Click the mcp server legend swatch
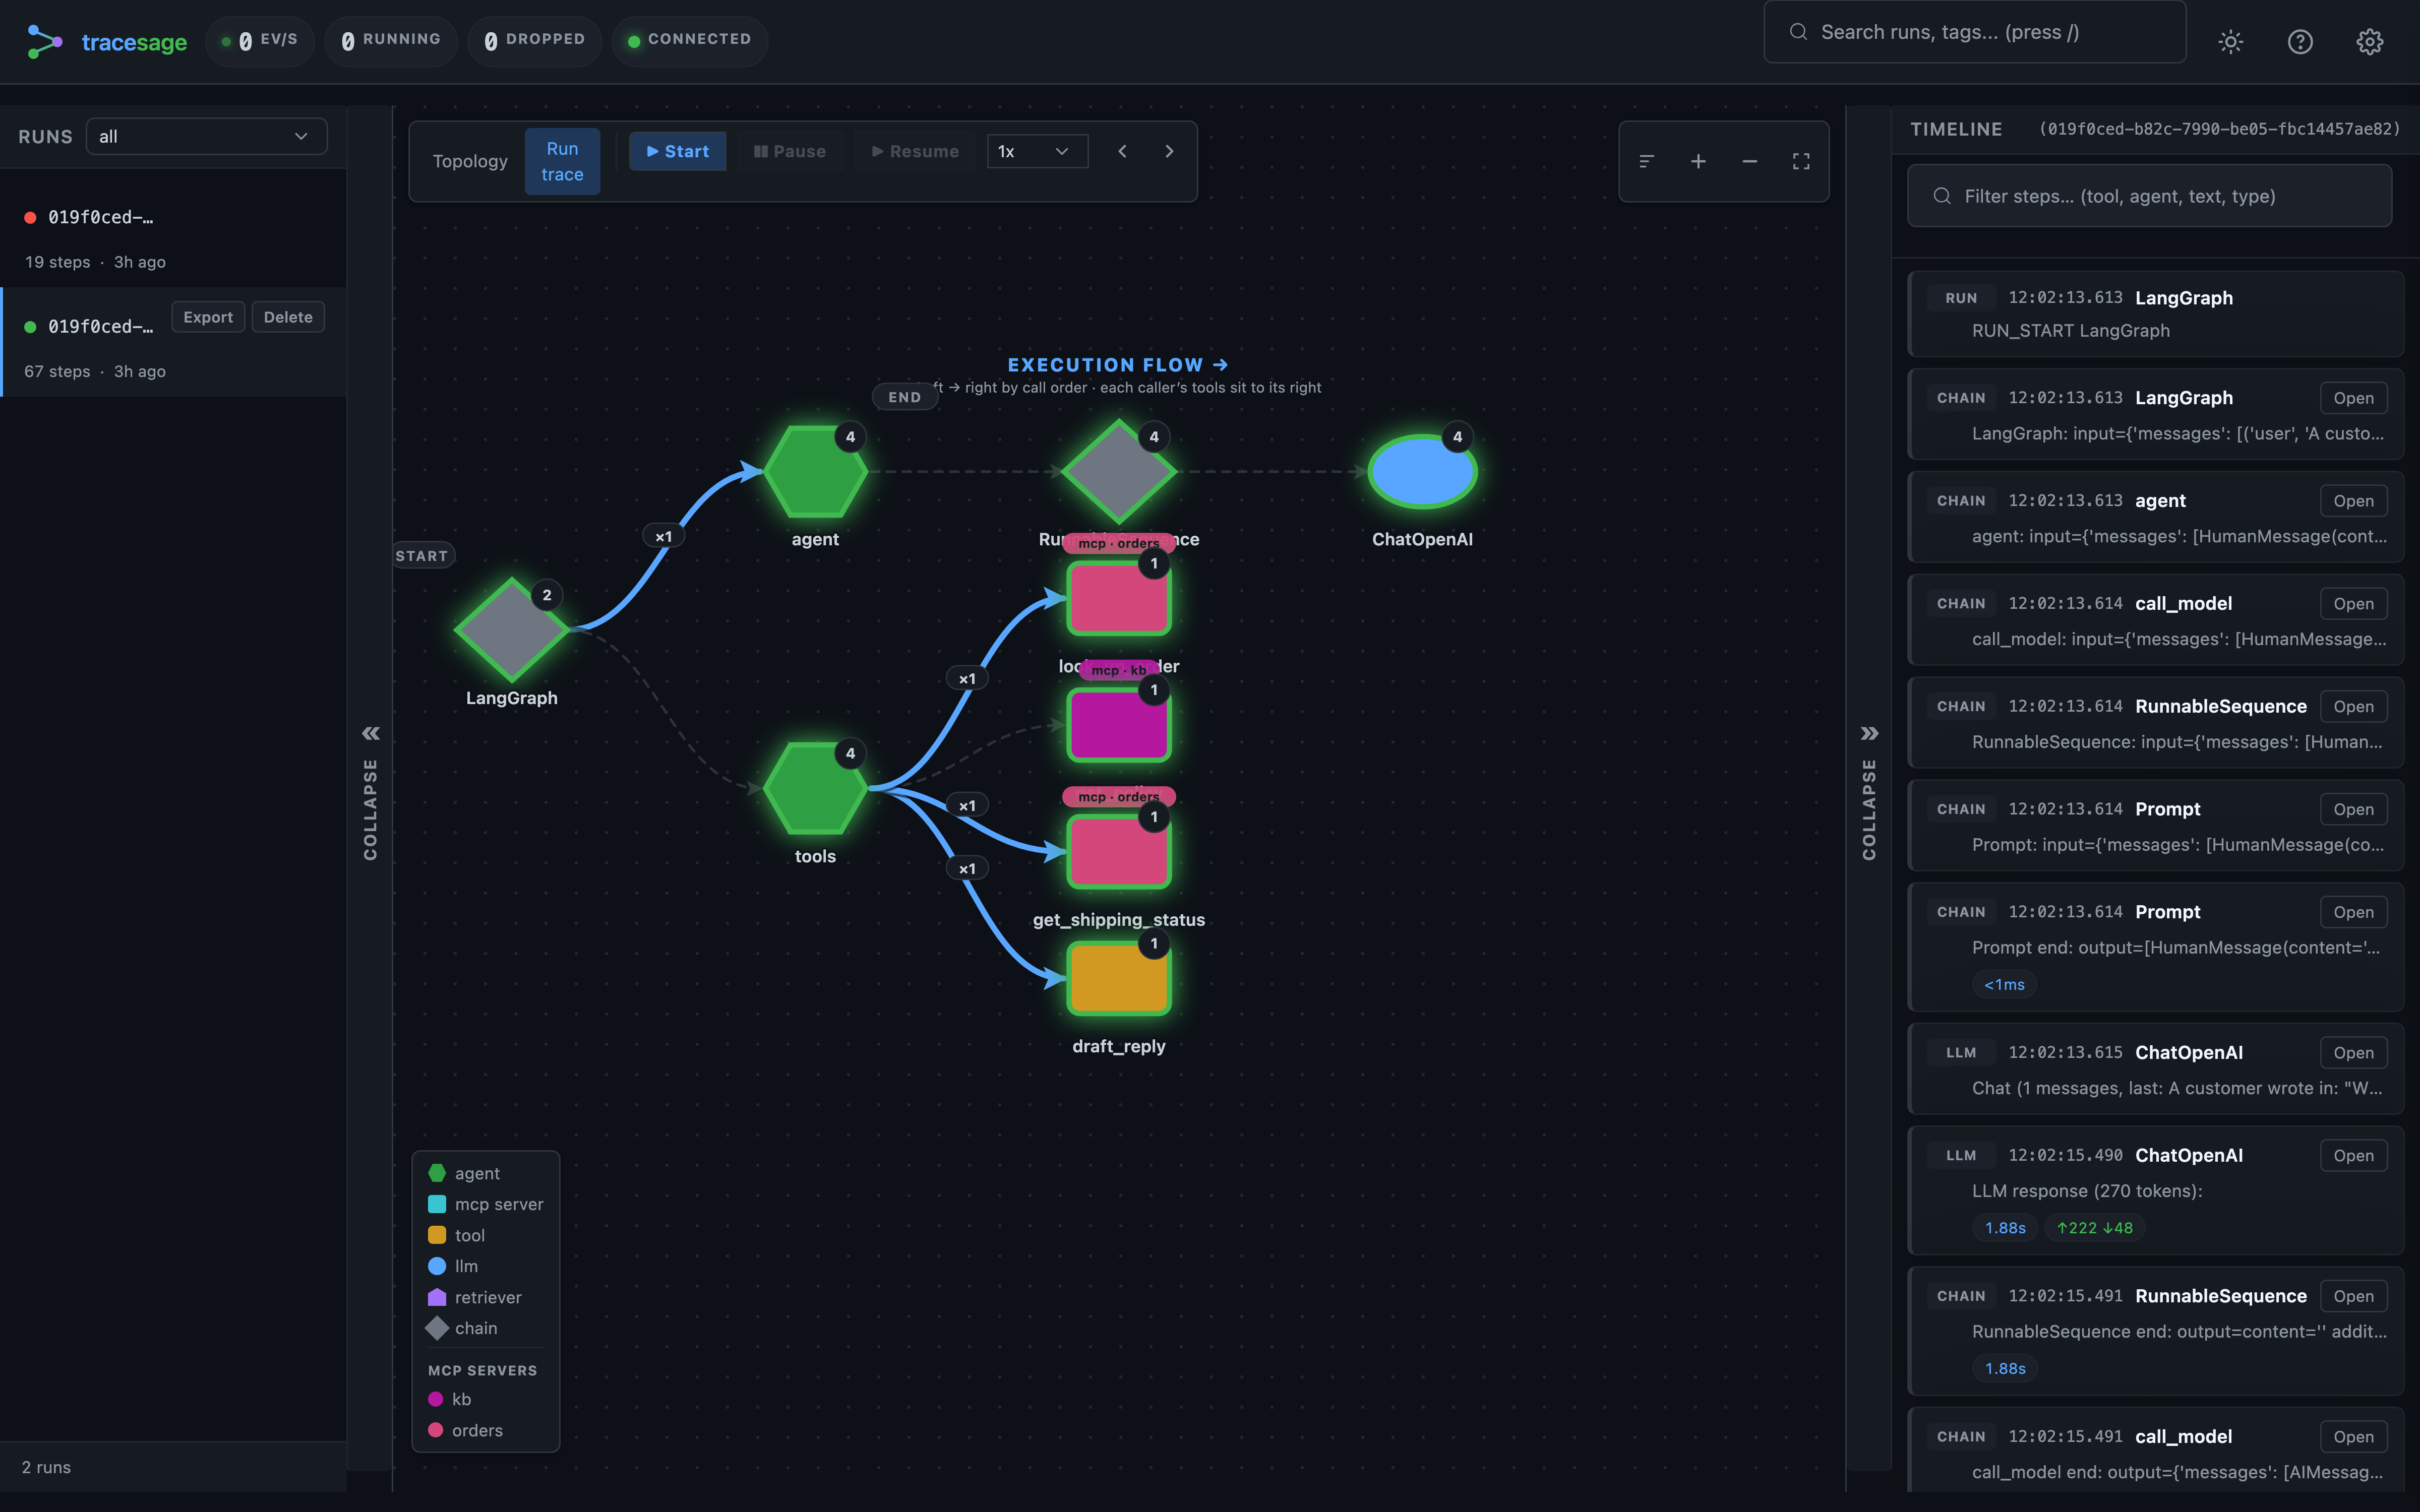Image resolution: width=2420 pixels, height=1512 pixels. pyautogui.click(x=437, y=1204)
